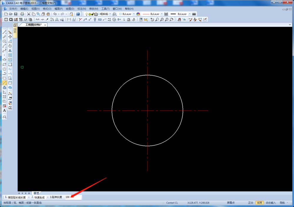Viewport: 294px width, 207px height.
Task: Open the 图库 side panel tab
Action: 15,31
